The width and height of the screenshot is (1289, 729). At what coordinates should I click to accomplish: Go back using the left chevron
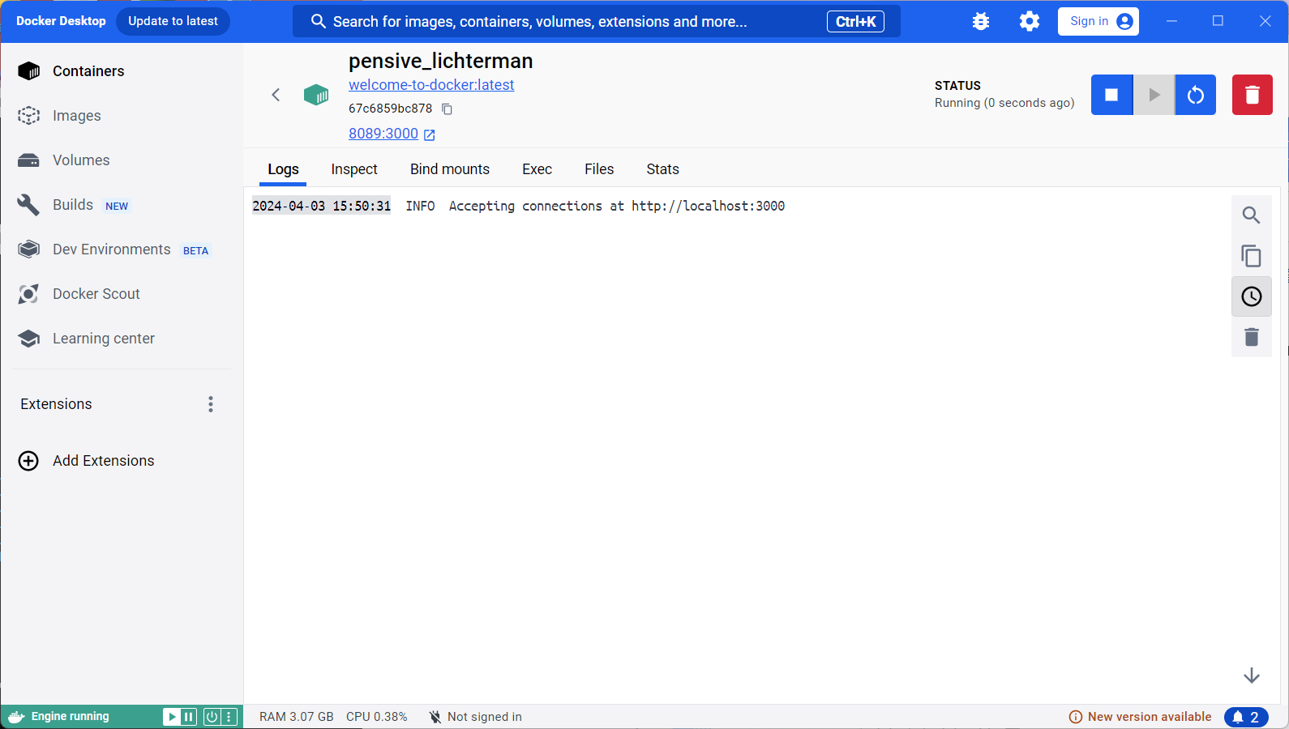(x=276, y=95)
